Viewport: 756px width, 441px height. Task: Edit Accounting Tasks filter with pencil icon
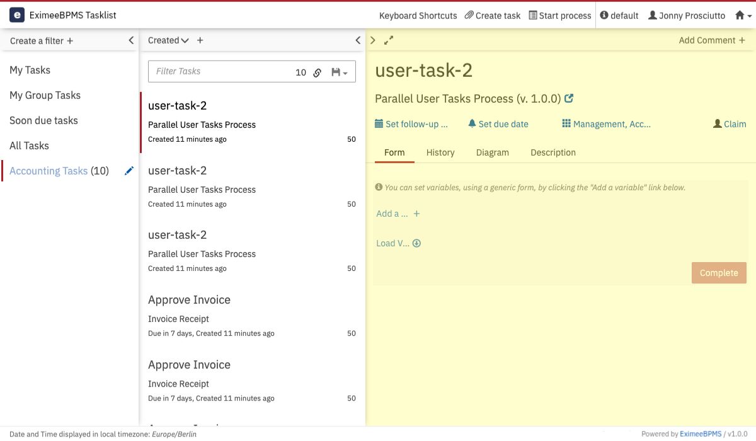click(129, 171)
